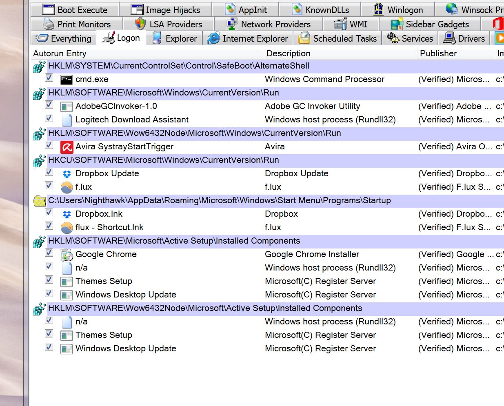This screenshot has height=406, width=504.
Task: Click registry icon for HKLM Active Setup key
Action: tap(39, 242)
